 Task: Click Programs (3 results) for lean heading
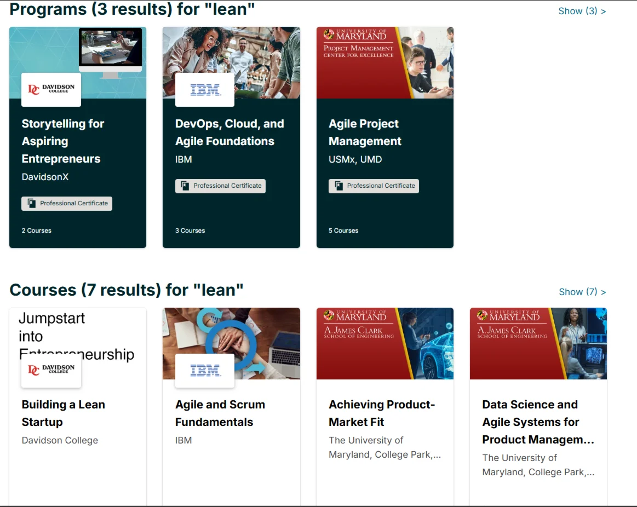tap(132, 9)
